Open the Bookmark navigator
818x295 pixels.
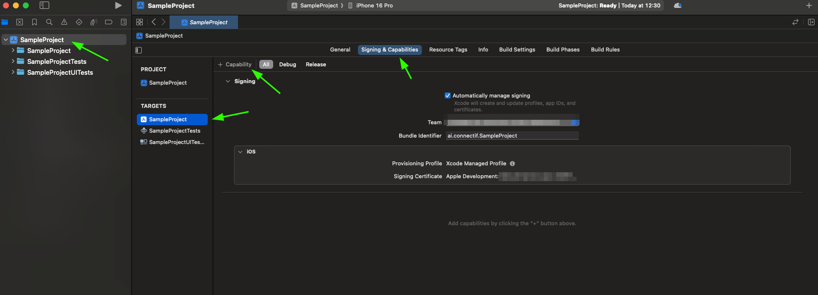(34, 22)
